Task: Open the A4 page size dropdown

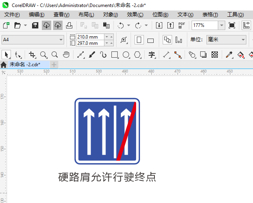Action: pos(33,40)
